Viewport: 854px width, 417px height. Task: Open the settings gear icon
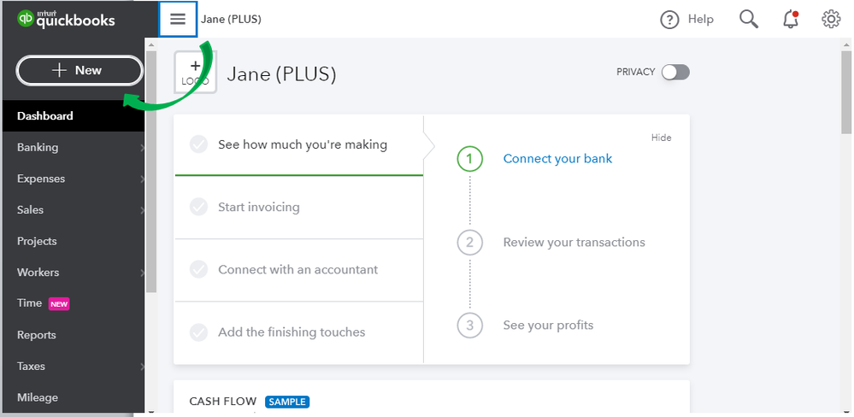(831, 19)
